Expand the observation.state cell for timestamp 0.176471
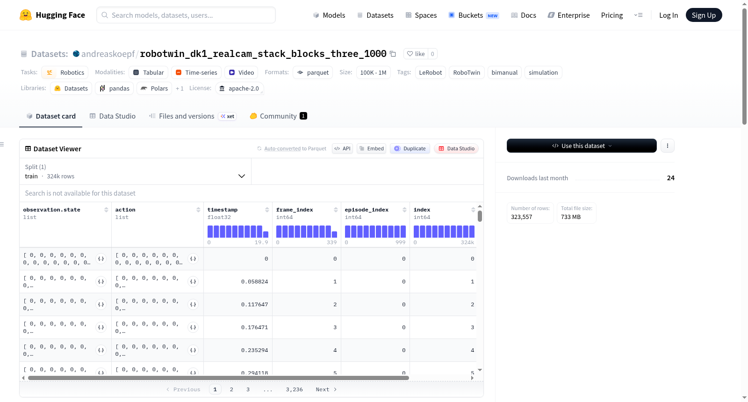 101,327
